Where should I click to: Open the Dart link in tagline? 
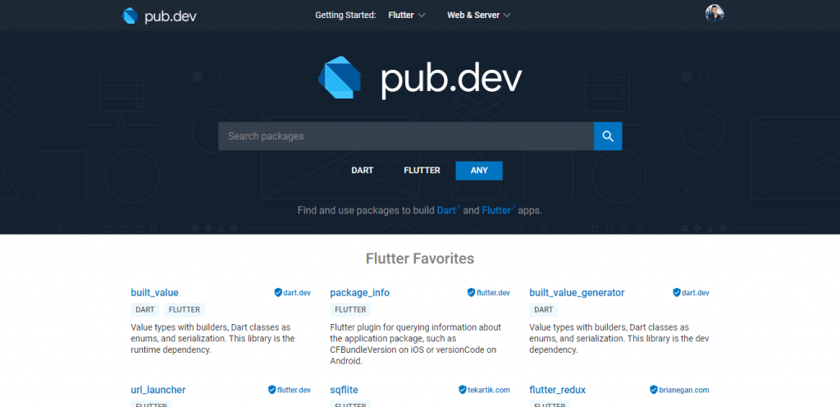(449, 210)
